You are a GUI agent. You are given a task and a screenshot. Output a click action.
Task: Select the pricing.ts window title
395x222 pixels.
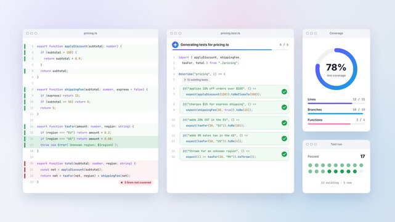[91, 33]
